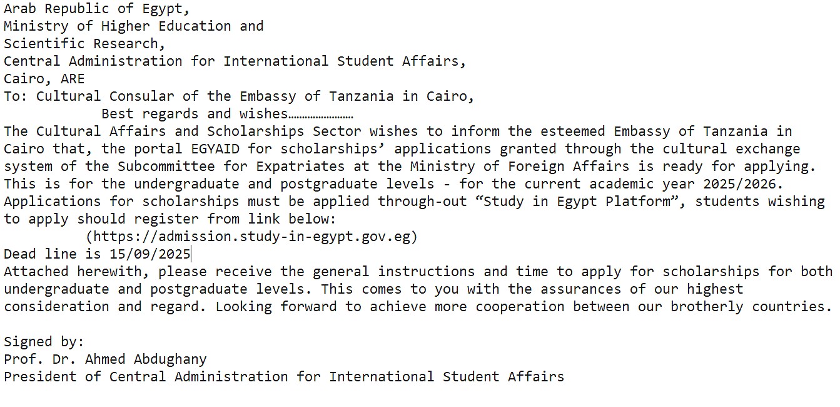Place cursor on "Scientific Research" line
840x407 pixels.
(x=84, y=44)
